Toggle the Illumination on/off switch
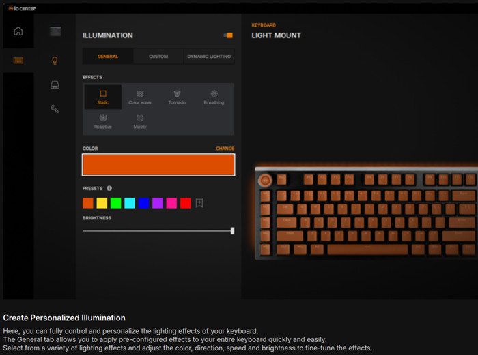 228,35
